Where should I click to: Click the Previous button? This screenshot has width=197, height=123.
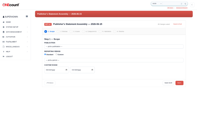(50, 83)
